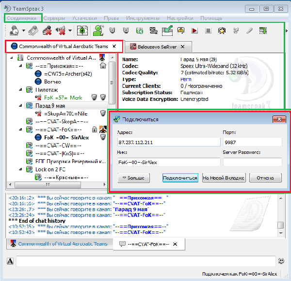
Task: Collapse the Пилотаж channel
Action: (20, 90)
